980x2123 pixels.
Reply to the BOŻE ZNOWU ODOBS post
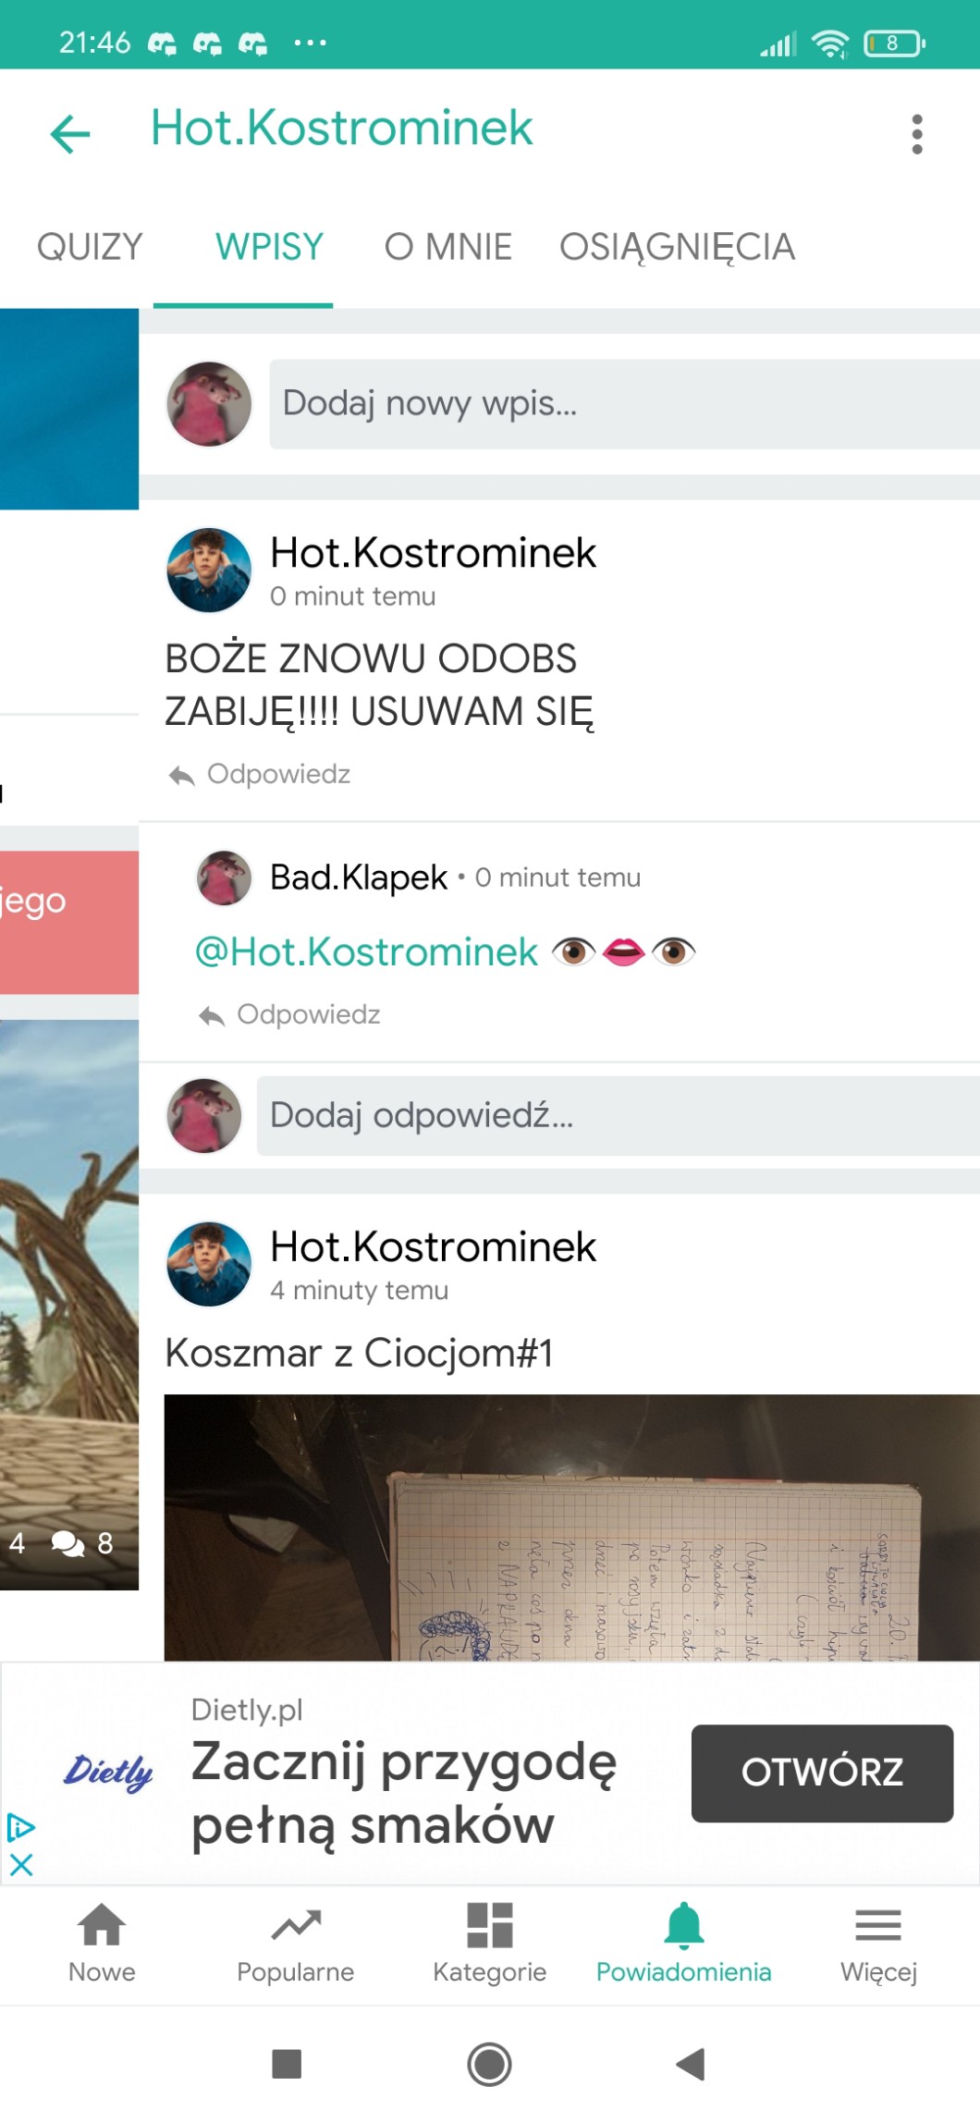coord(261,774)
